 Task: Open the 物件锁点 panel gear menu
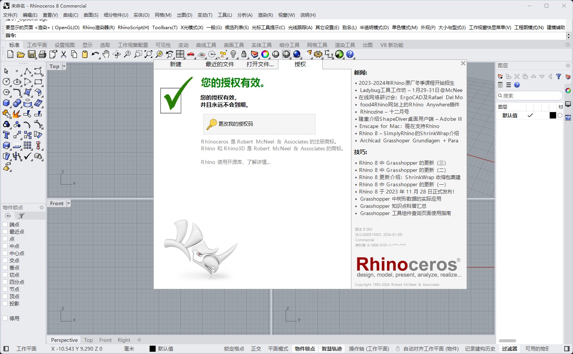[42, 207]
